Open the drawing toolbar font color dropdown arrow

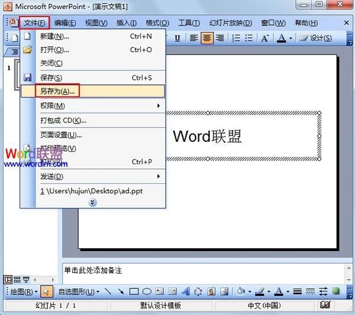(x=288, y=292)
